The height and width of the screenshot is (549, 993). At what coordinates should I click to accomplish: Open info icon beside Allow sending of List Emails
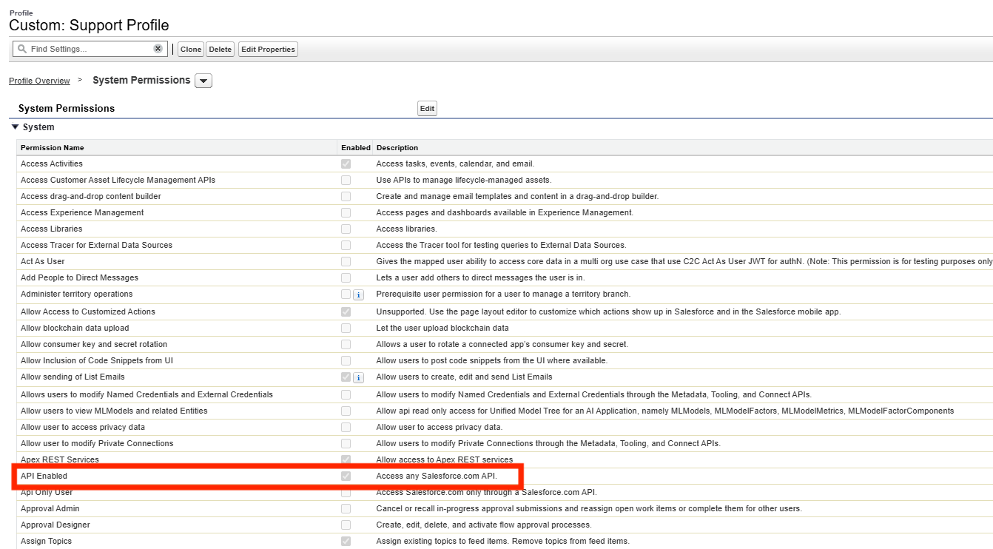358,377
